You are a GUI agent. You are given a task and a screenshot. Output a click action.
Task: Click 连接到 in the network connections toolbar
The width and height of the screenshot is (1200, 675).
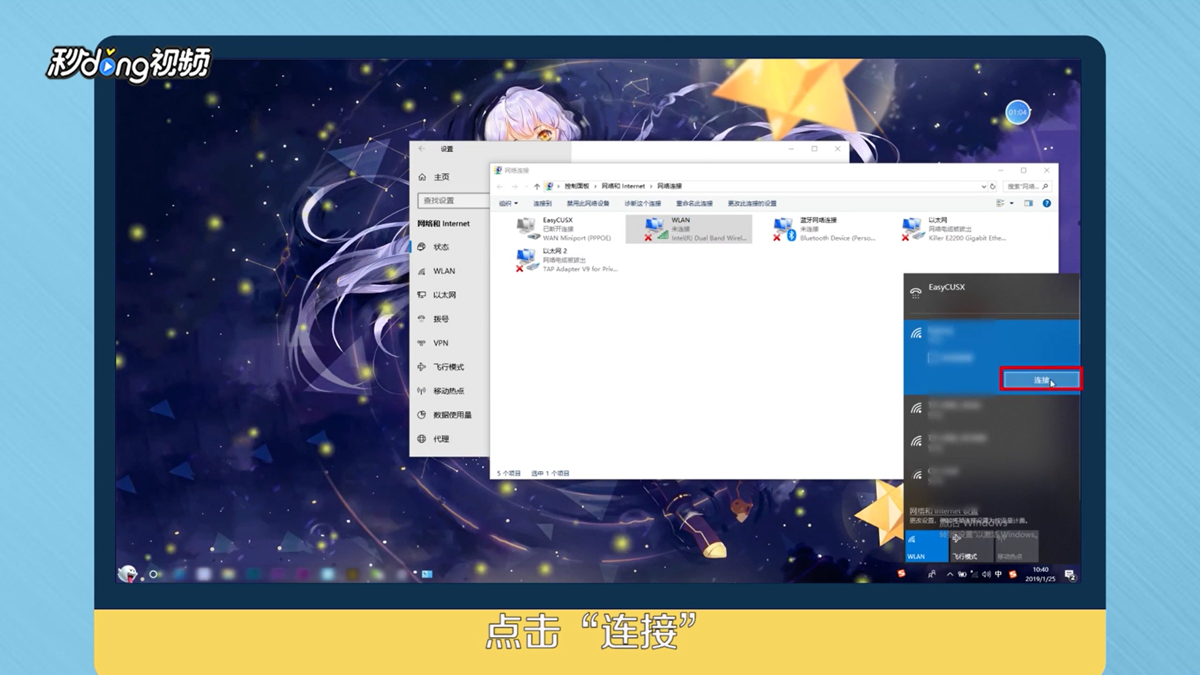542,203
